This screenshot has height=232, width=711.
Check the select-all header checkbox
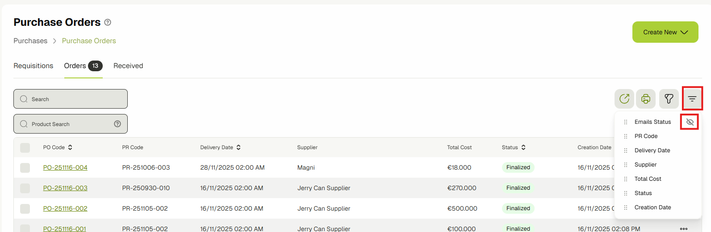click(25, 147)
